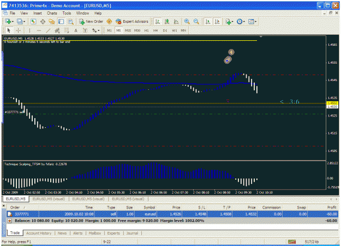Toggle chart shift button
Screen dimensions: 341x246
click(x=217, y=21)
